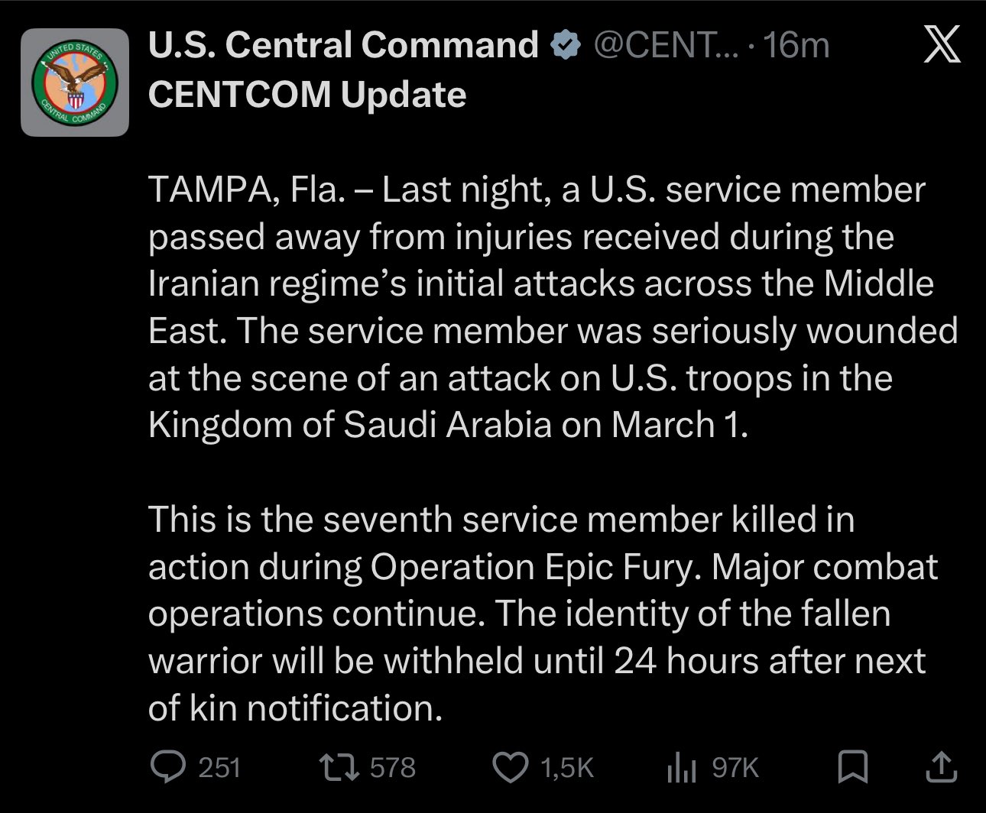Click the paragraph starting TAMPA, Fla.
The height and width of the screenshot is (813, 986).
(535, 307)
